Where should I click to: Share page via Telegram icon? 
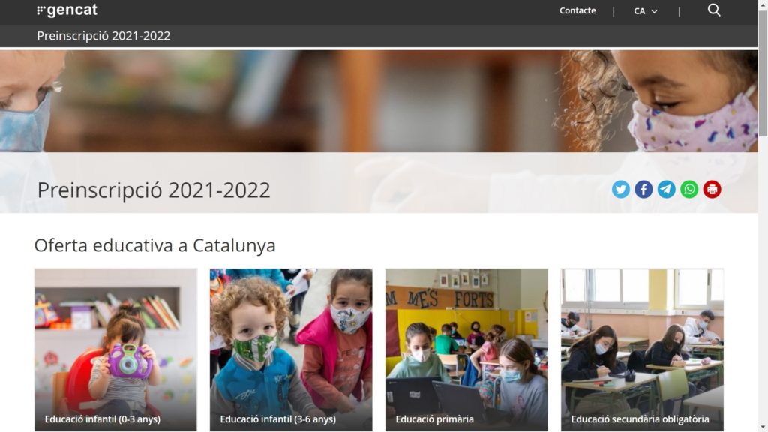[x=666, y=190]
